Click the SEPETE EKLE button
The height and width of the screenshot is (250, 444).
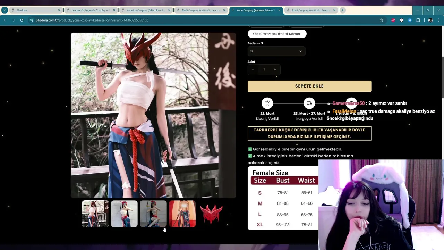[x=309, y=86]
